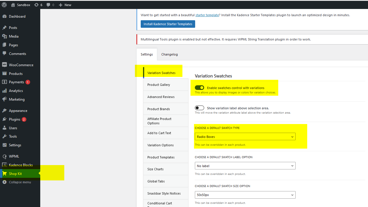Enable Show variation label above selection toggle
This screenshot has height=207, width=368.
click(199, 108)
